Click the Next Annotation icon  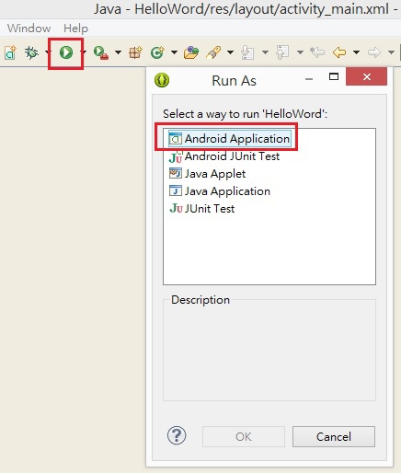pos(247,52)
